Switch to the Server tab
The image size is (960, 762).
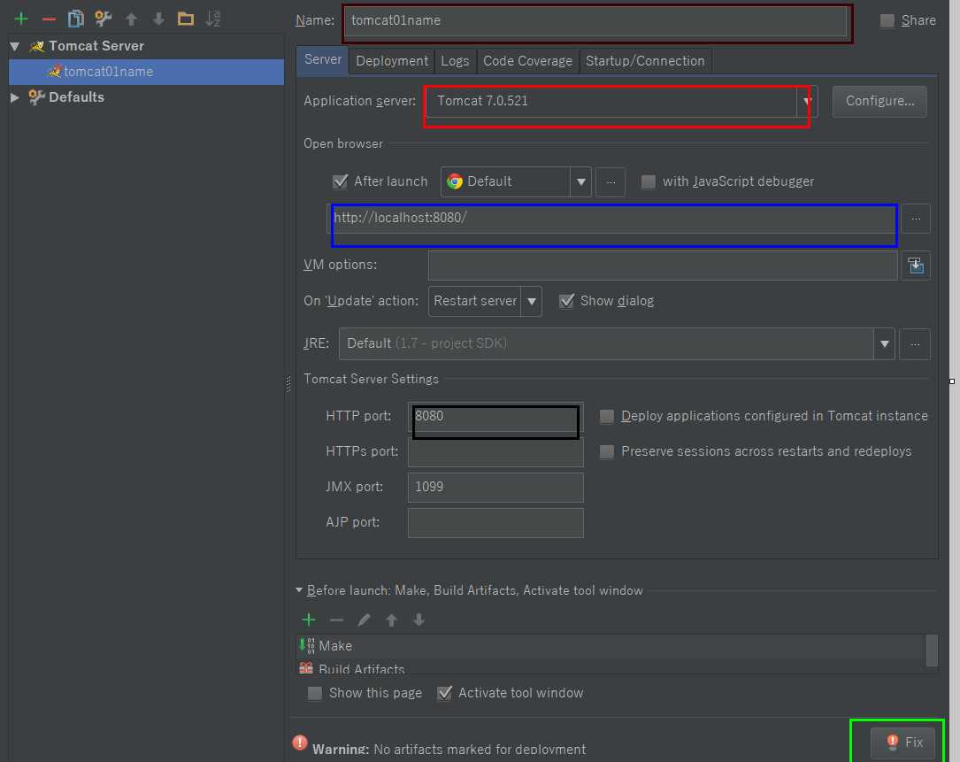pos(323,60)
